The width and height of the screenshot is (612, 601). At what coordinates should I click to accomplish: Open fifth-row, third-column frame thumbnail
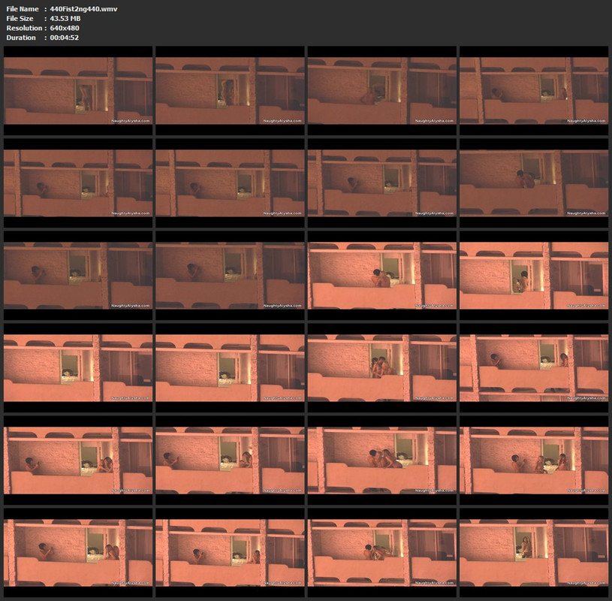click(382, 461)
